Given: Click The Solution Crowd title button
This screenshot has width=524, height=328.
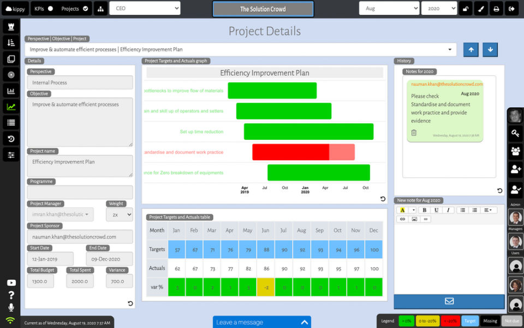Looking at the screenshot, I should coord(263,9).
